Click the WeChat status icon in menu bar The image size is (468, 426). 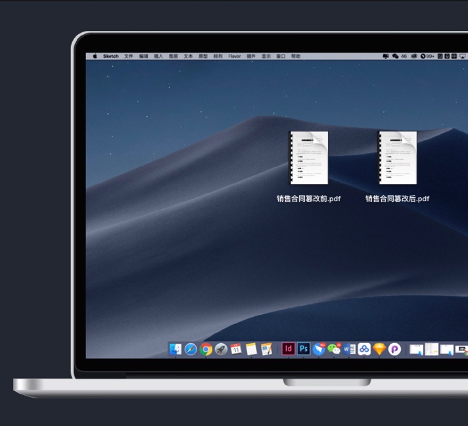tap(396, 56)
